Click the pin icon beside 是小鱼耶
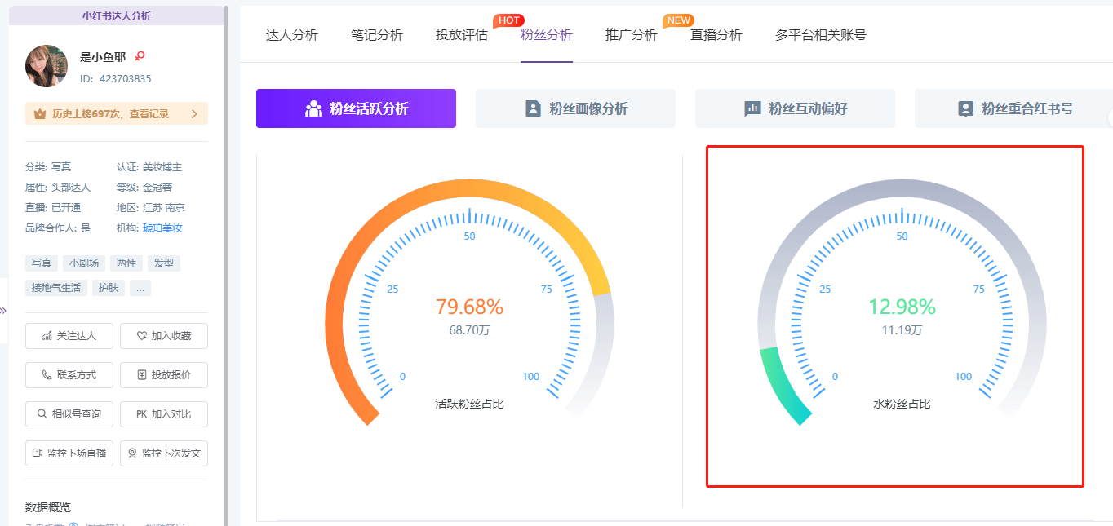The height and width of the screenshot is (526, 1113). coord(140,56)
